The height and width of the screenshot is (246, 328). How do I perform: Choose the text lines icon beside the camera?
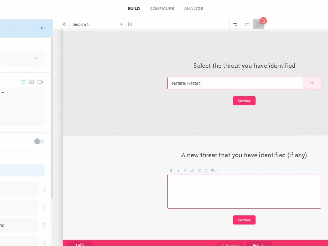(23, 82)
